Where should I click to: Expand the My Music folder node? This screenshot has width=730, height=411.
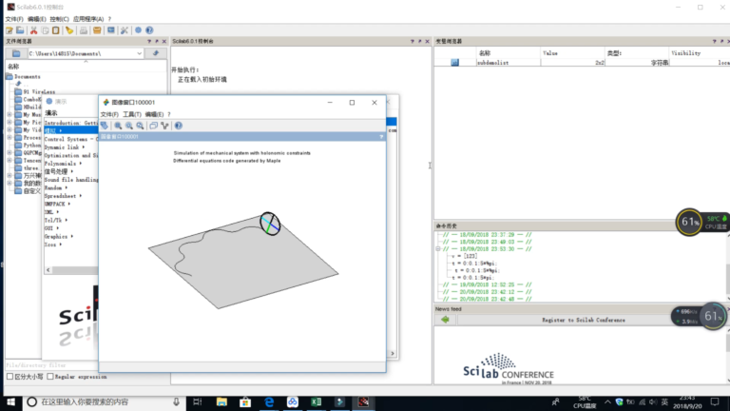click(x=10, y=114)
